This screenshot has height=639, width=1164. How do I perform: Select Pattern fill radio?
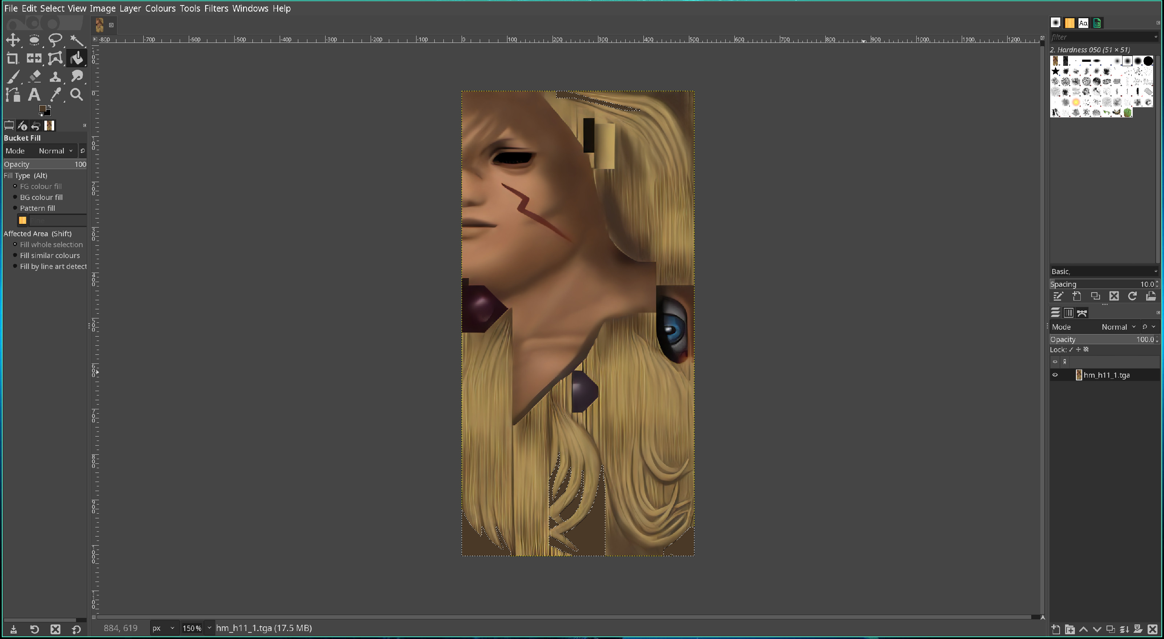point(15,208)
